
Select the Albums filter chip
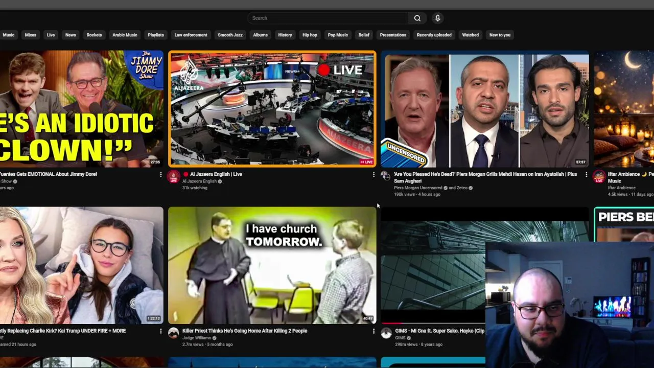(x=261, y=35)
